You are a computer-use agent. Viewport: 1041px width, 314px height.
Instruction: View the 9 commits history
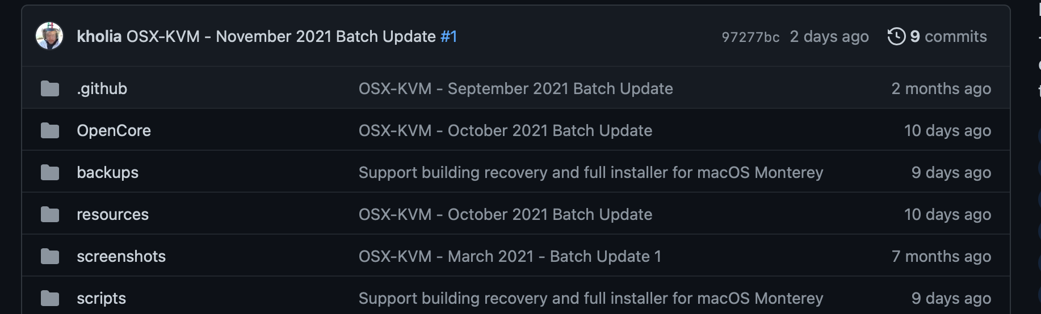948,37
